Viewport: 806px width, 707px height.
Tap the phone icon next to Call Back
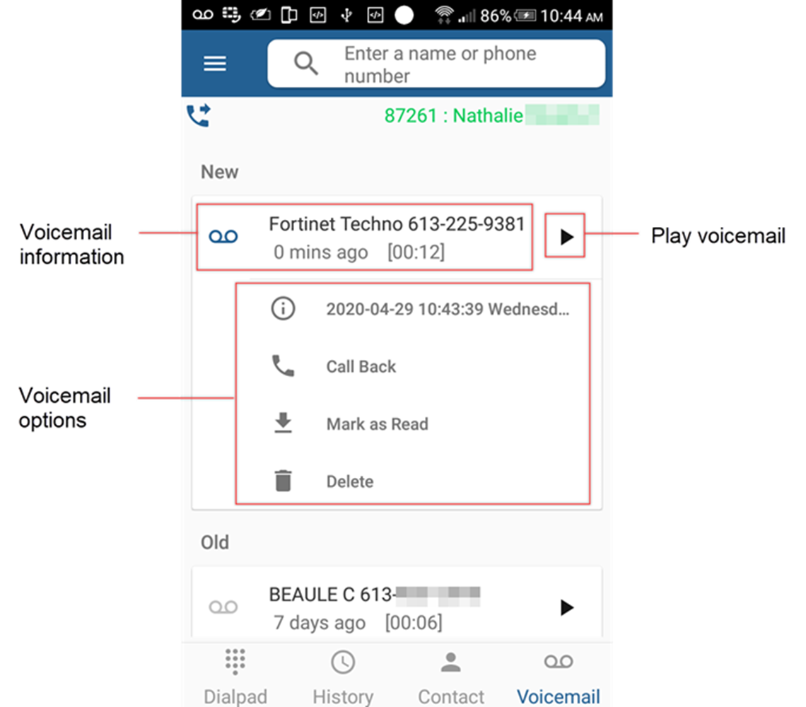tap(283, 366)
